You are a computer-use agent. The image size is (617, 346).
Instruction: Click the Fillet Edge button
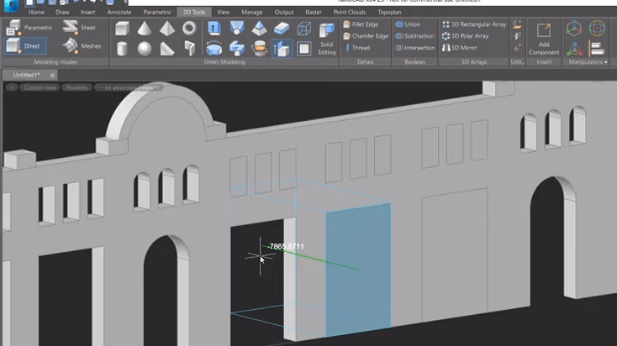coord(361,24)
